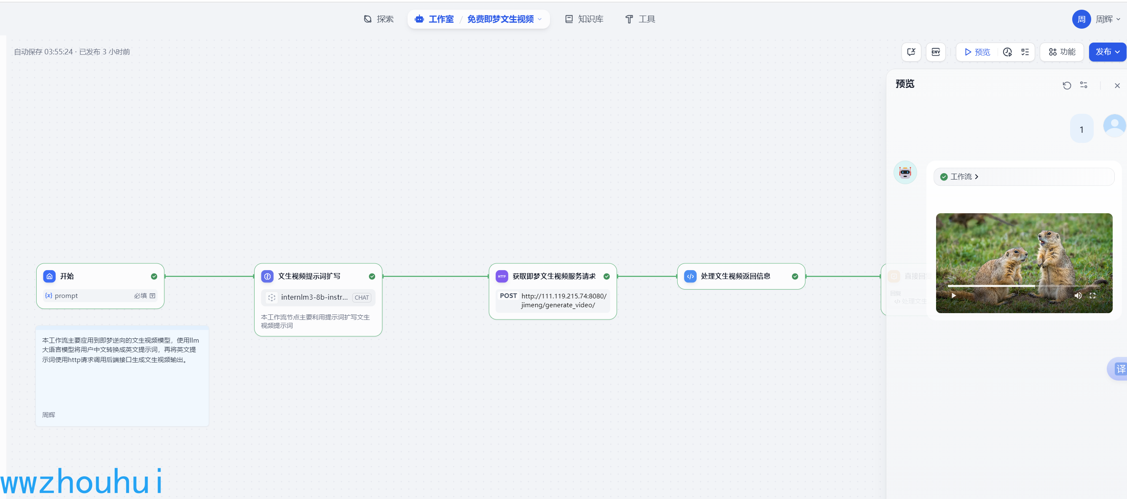
Task: Switch to the 探索 explore tab
Action: point(379,19)
